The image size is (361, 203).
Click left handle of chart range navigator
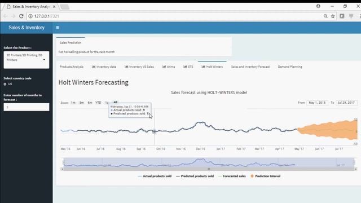tap(64, 162)
